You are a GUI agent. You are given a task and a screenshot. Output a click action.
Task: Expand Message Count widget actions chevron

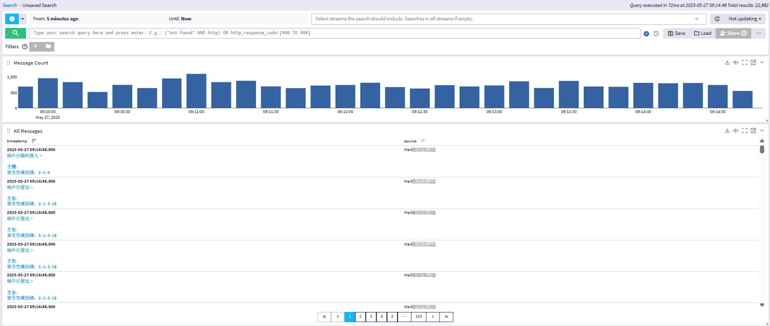[762, 63]
